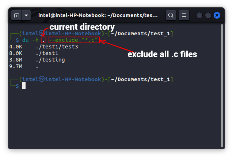Open the terminal search icon
Image resolution: width=233 pixels, height=158 pixels.
(x=171, y=15)
